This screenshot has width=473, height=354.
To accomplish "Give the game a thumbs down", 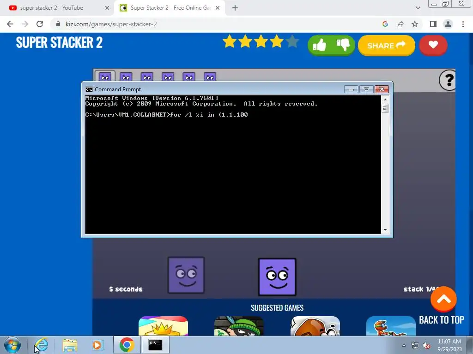I will pos(343,45).
